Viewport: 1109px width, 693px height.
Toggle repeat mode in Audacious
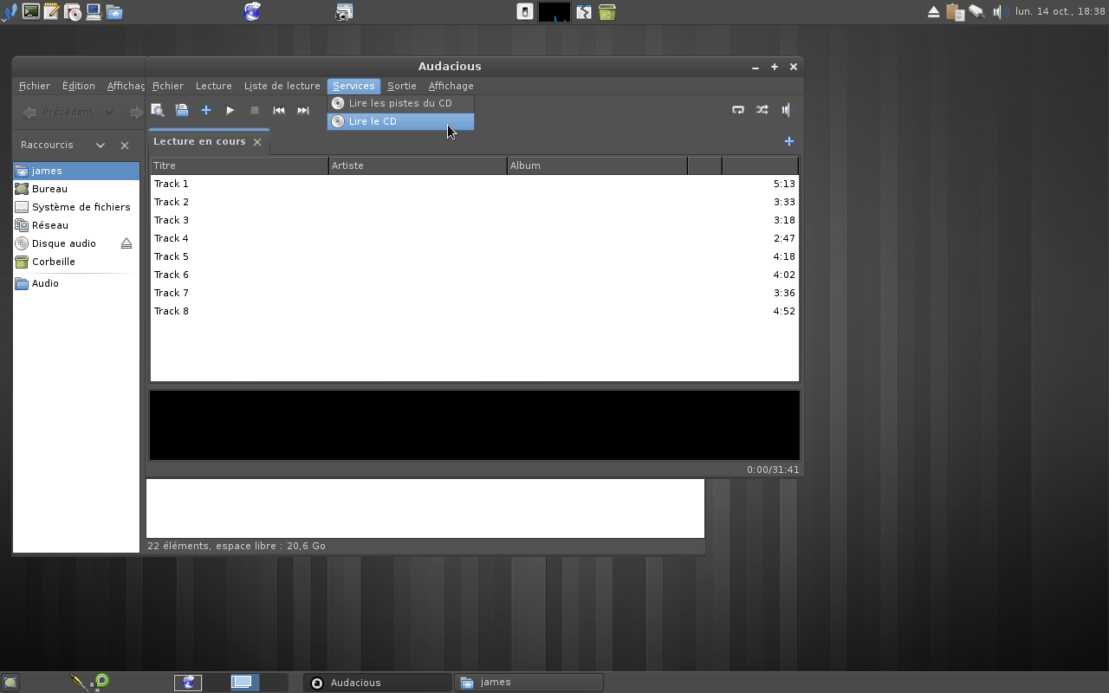[738, 110]
